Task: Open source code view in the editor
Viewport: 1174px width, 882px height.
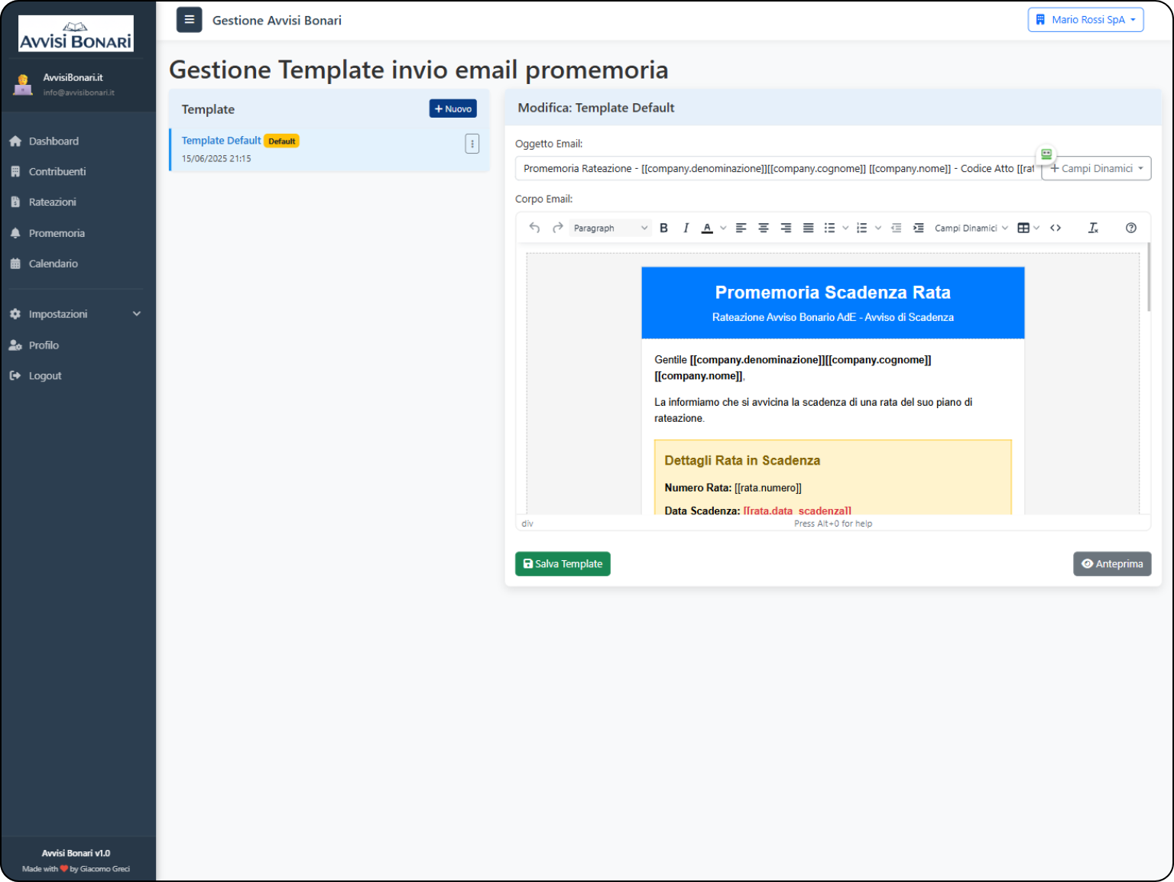Action: (1056, 228)
